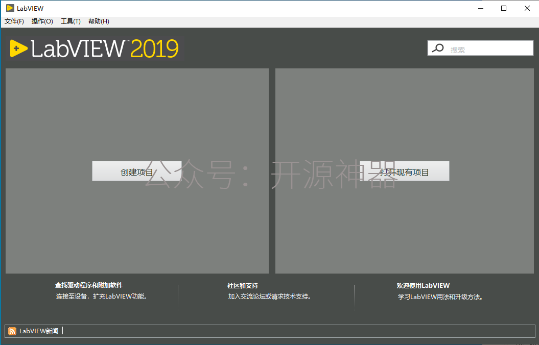This screenshot has height=345, width=539.
Task: Click the 创建项目 button
Action: point(137,171)
